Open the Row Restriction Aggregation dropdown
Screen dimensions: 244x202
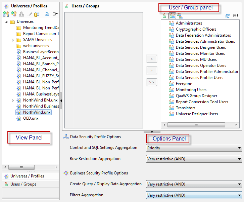tap(194, 159)
